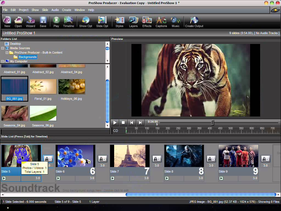Stop the preview playback
The image size is (281, 211).
pyautogui.click(x=123, y=123)
